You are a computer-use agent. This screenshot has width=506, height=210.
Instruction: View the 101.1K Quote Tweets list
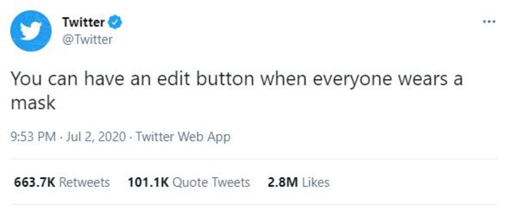pos(188,182)
